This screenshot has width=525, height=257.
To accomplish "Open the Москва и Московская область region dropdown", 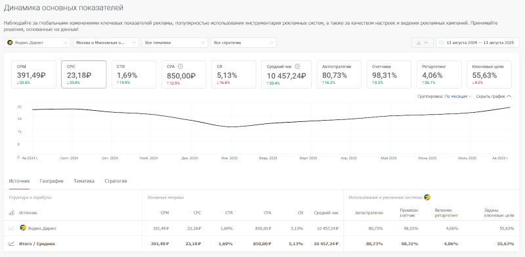I will click(x=106, y=43).
